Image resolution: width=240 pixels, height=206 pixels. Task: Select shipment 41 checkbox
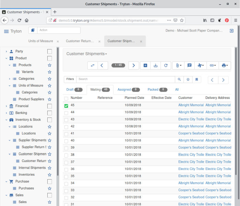[x=66, y=134]
